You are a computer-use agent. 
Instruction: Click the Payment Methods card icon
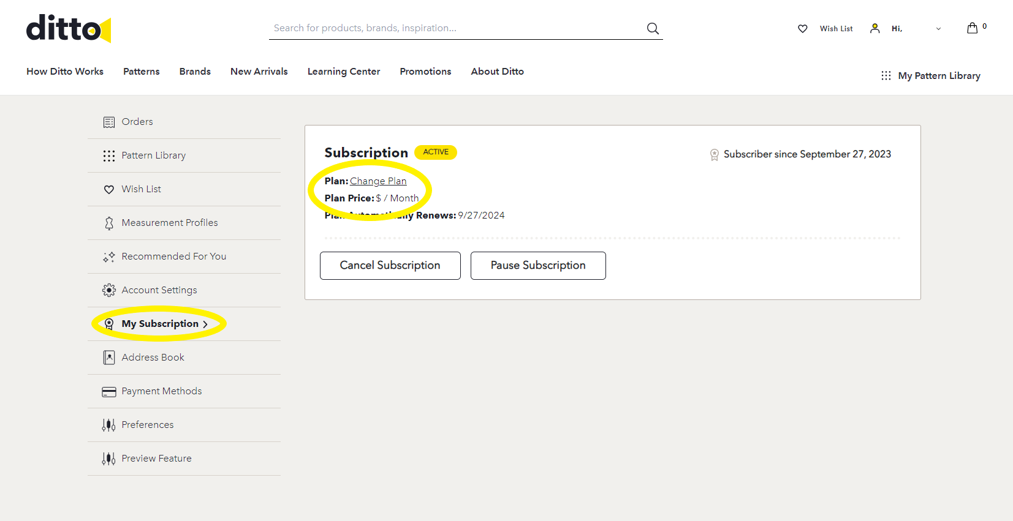[x=109, y=392]
